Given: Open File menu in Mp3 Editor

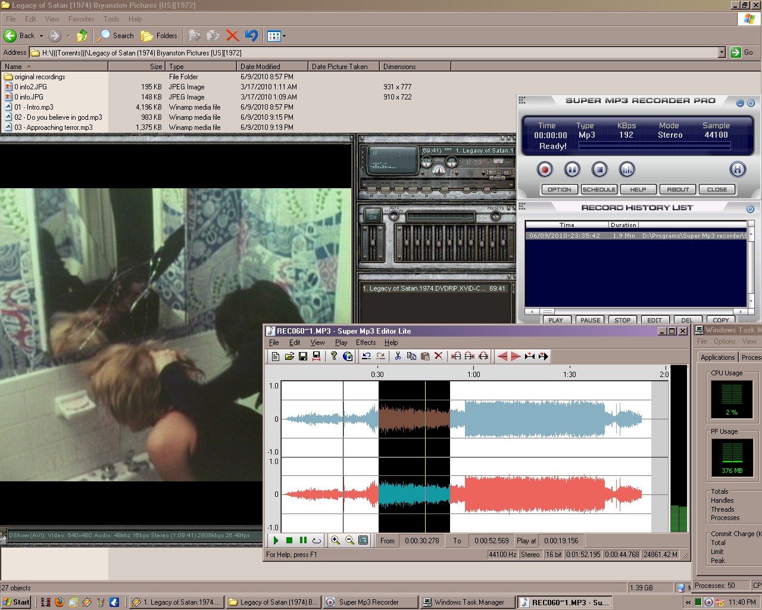Looking at the screenshot, I should 274,343.
